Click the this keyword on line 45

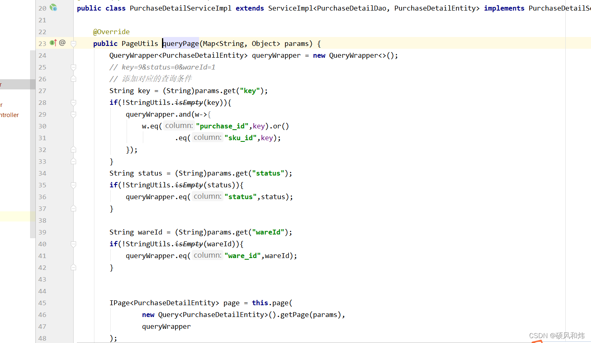260,303
